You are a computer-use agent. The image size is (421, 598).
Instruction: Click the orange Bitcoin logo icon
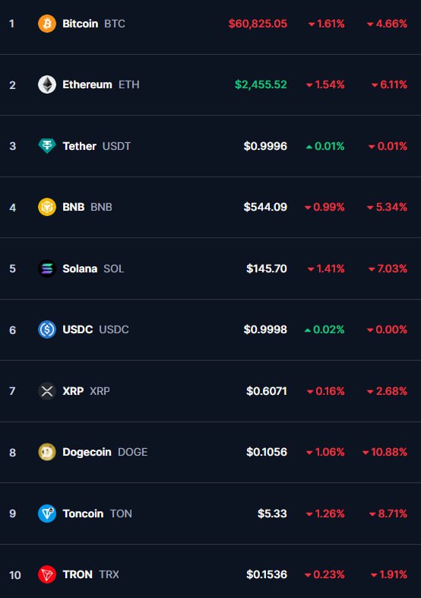pos(47,24)
